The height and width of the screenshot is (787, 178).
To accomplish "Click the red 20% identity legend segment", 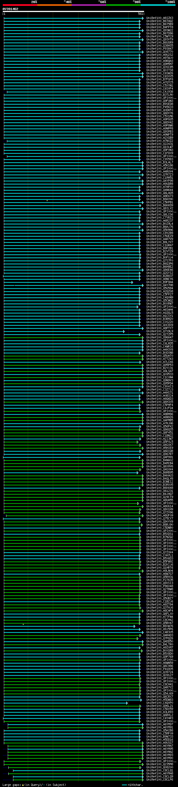I will [20, 5].
